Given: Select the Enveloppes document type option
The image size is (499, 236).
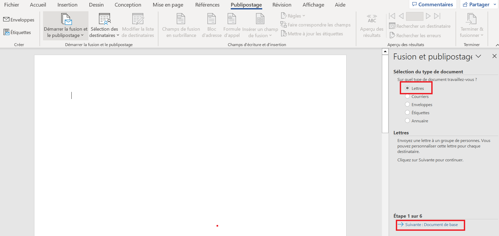Looking at the screenshot, I should (x=407, y=105).
